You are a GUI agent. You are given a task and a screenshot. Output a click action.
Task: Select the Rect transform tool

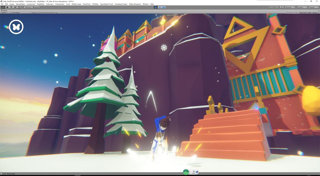tap(19, 7)
